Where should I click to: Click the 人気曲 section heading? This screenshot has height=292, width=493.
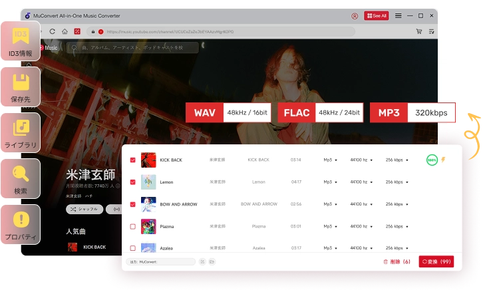(x=76, y=231)
